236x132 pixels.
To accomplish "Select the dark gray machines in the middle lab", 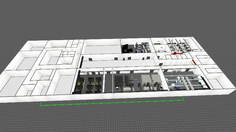I will coord(124,79).
